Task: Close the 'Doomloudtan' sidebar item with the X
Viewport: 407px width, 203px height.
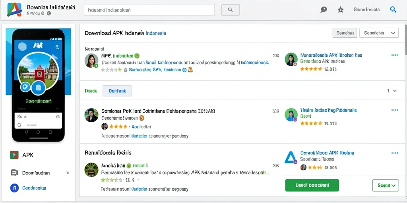Action: (68, 173)
